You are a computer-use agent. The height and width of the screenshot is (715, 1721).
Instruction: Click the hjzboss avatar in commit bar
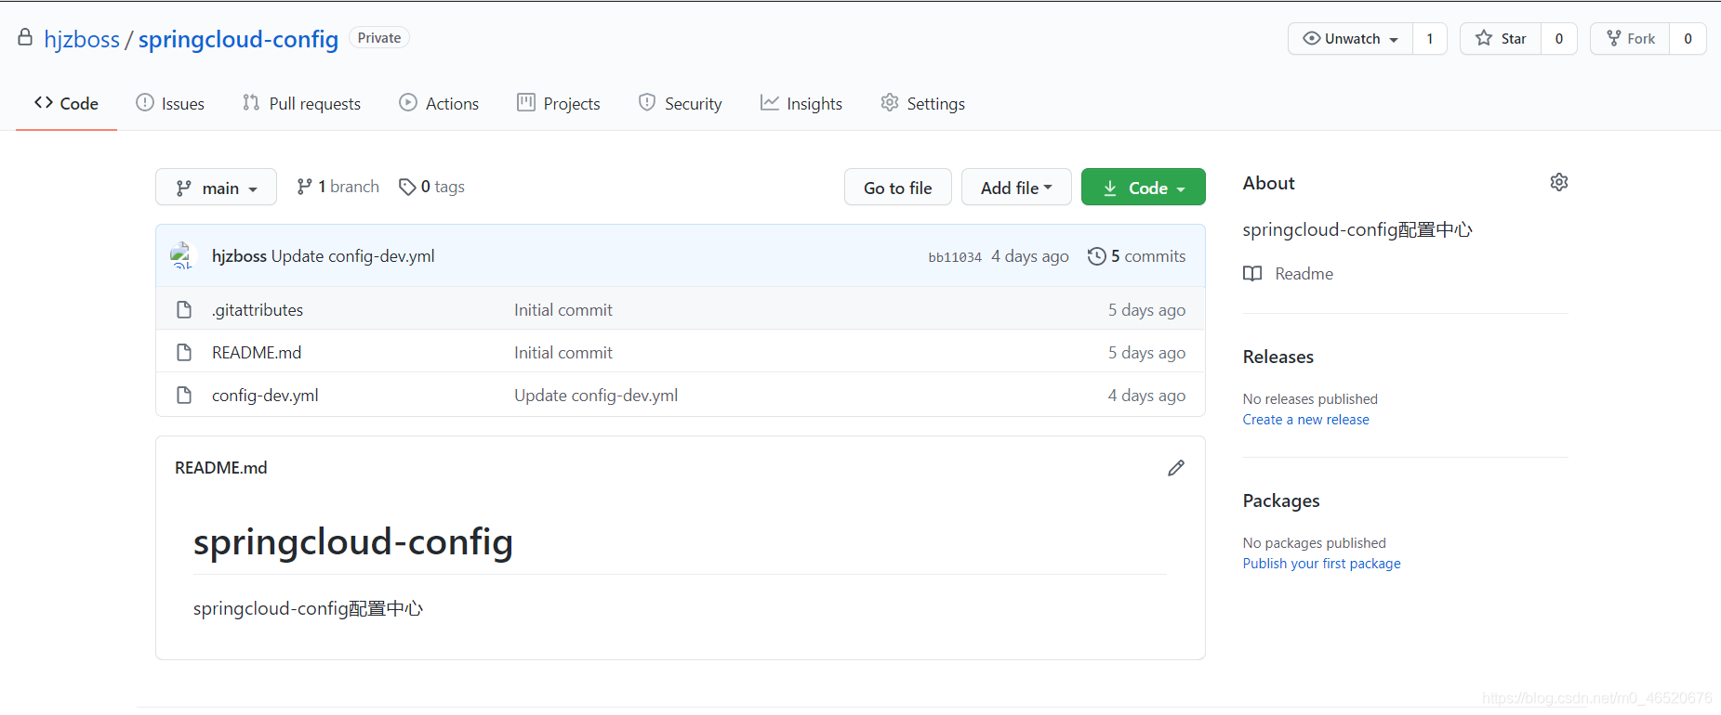pos(182,255)
